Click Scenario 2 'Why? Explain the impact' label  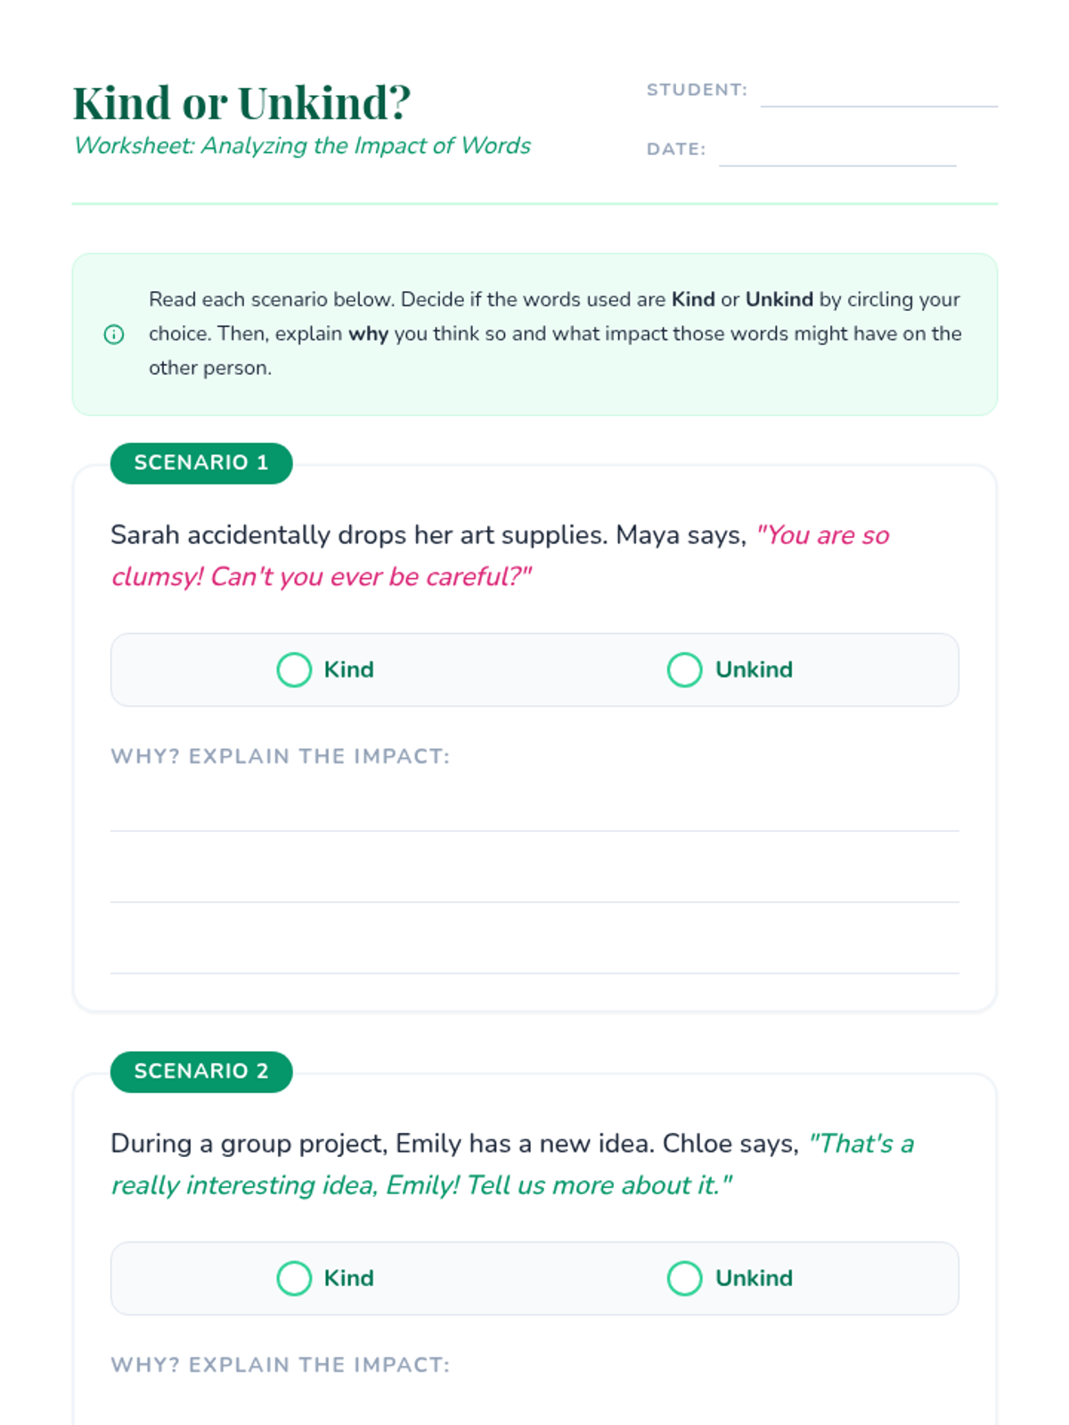click(280, 1364)
